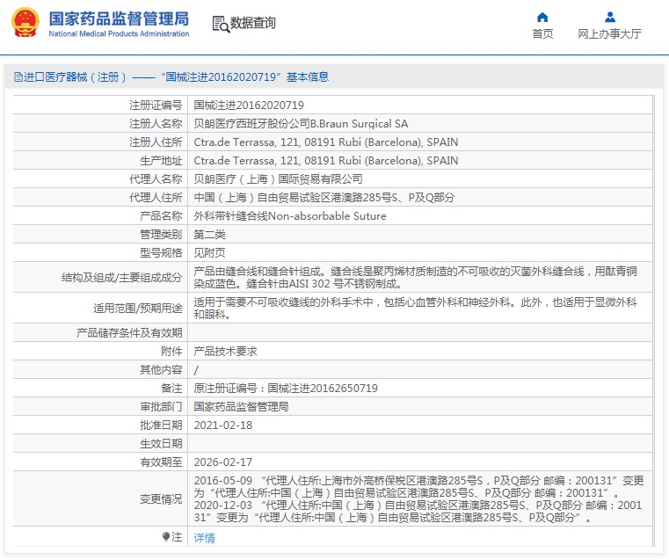Click the document icon before 进口医疗器械 header

click(18, 77)
